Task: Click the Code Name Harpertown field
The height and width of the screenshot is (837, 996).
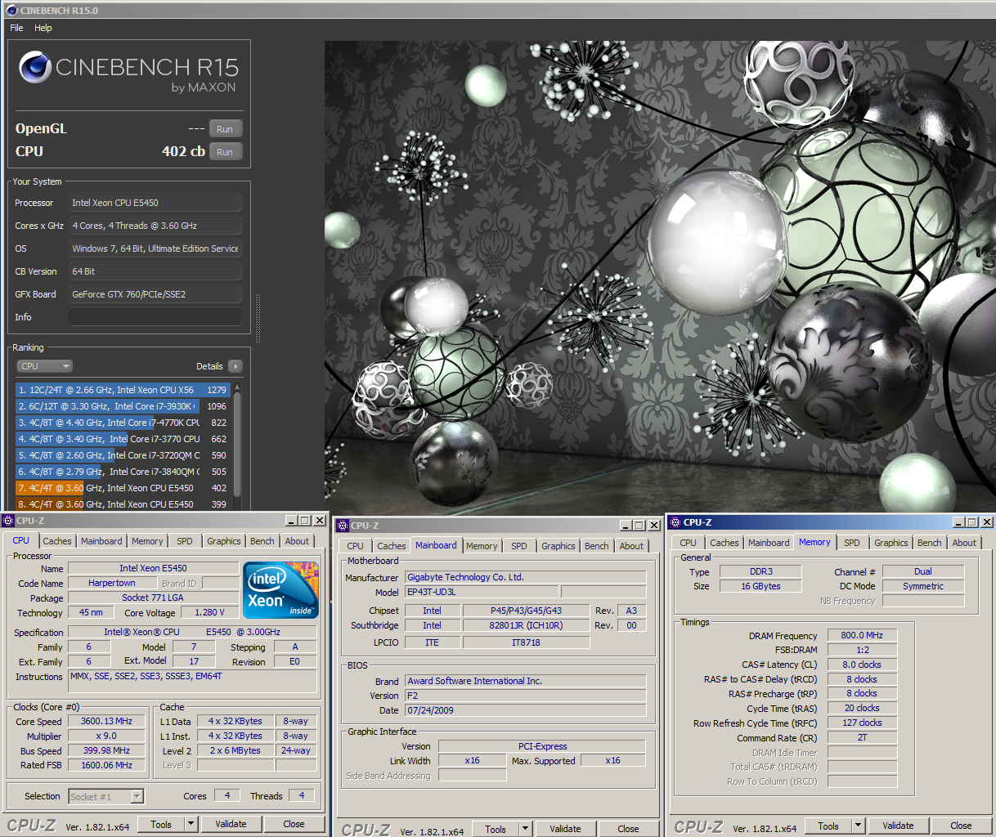Action: coord(112,583)
